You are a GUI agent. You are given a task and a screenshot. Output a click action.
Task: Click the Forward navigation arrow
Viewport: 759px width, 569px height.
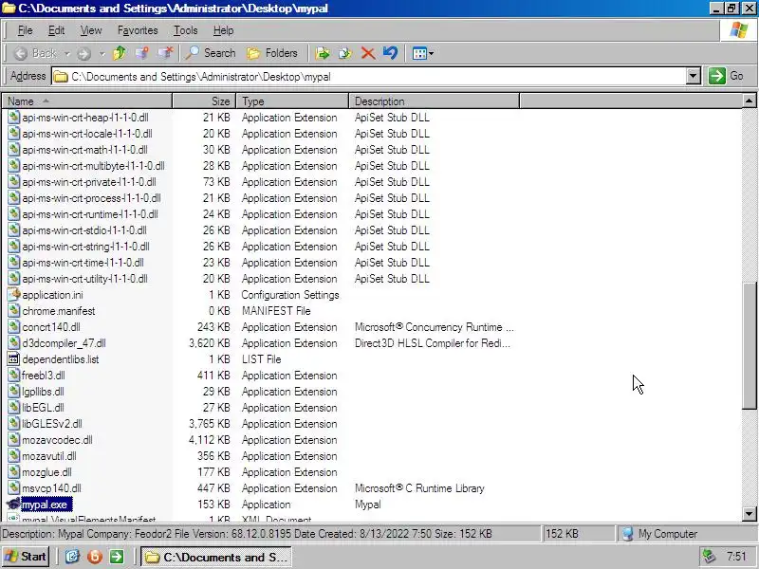click(84, 53)
